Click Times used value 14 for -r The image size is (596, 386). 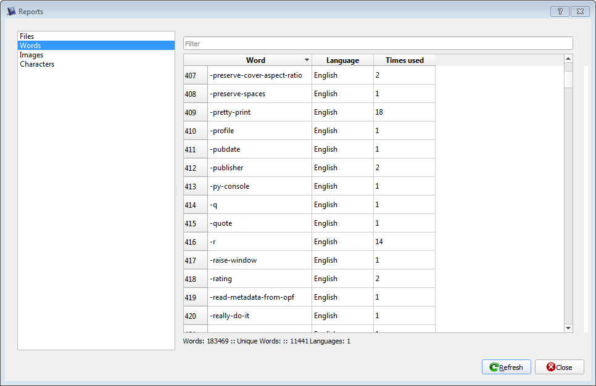(x=405, y=242)
